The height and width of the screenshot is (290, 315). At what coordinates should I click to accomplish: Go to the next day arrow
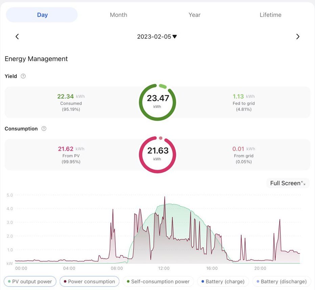pos(298,37)
